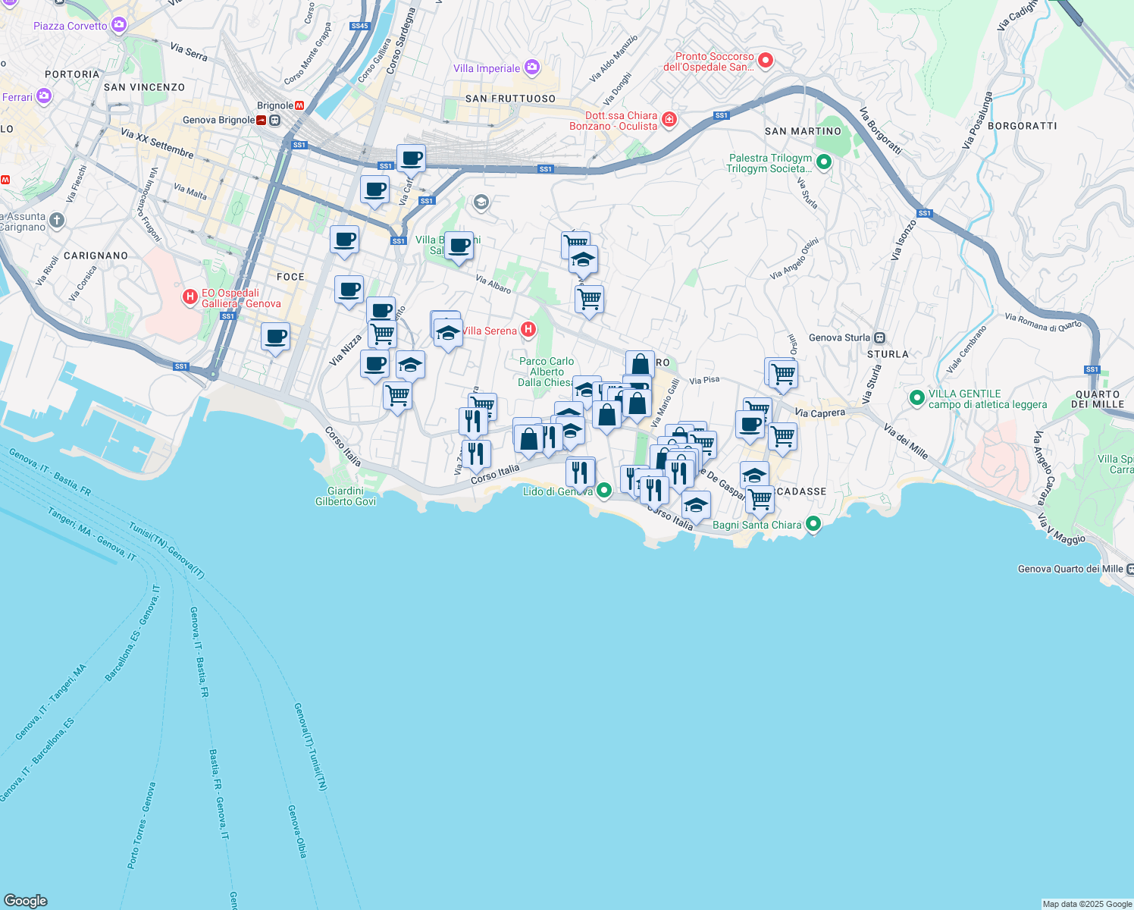Open the mail/post icon above Villa Bombrini
The width and height of the screenshot is (1134, 910).
pos(480,203)
